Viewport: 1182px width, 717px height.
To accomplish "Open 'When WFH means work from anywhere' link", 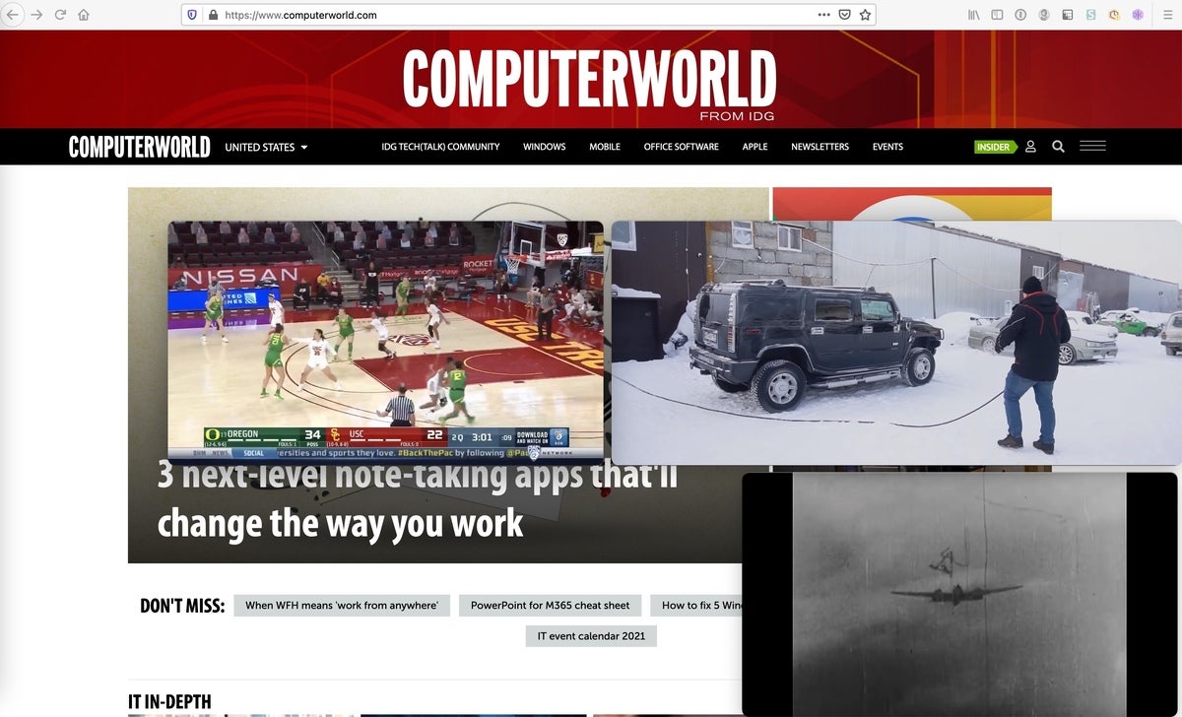I will (x=342, y=606).
